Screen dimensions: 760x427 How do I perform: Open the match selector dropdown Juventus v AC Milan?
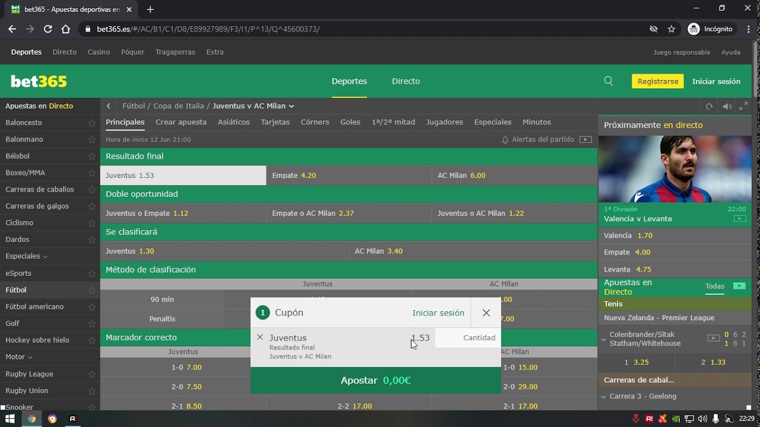(253, 106)
